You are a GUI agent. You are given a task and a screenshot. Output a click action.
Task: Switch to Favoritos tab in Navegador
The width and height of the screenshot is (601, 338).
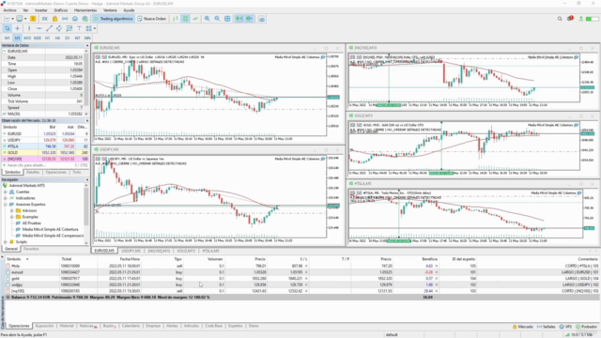pos(31,249)
